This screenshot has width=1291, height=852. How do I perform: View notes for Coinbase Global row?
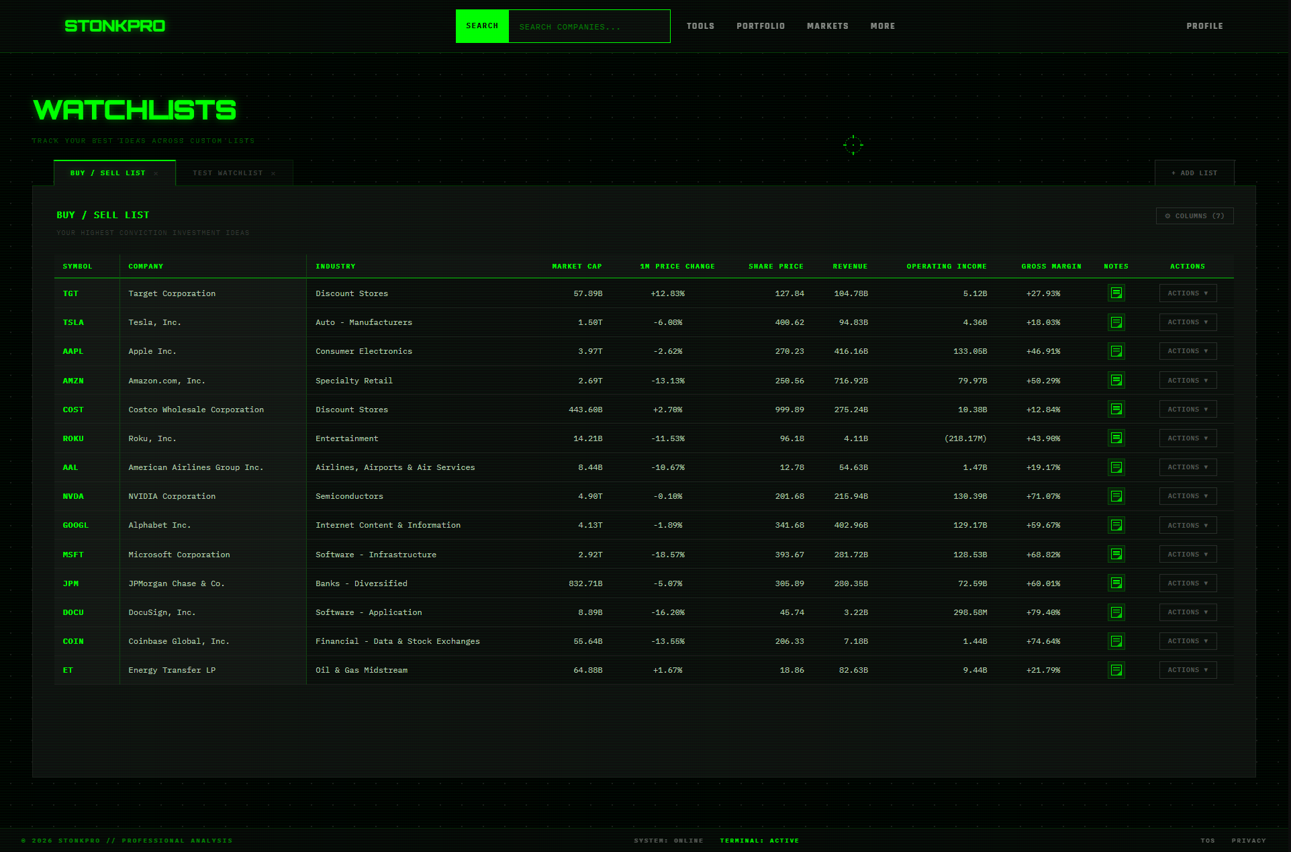pos(1116,641)
